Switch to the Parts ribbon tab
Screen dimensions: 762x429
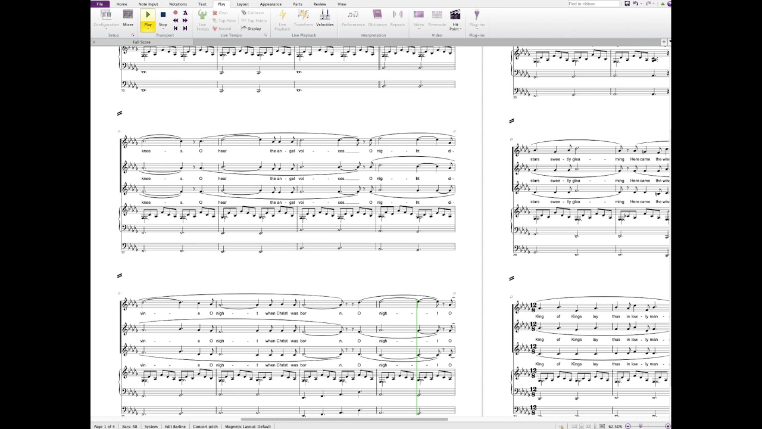[298, 4]
